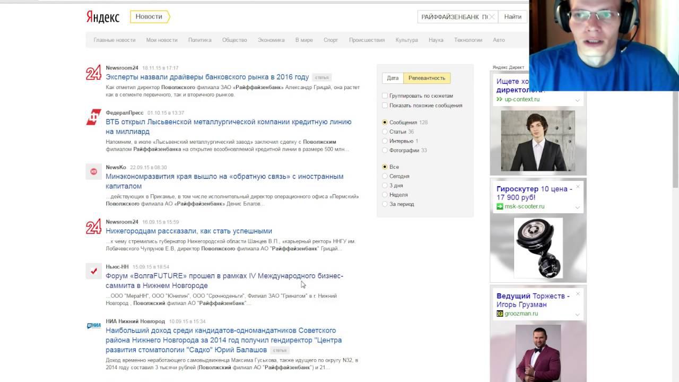Close the Ведущий Торжеств ad
Viewport: 679px width, 382px height.
[578, 294]
